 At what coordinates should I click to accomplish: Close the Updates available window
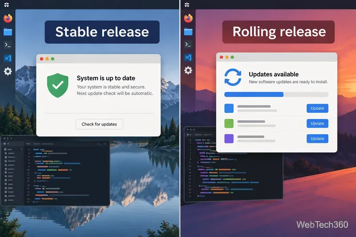coord(221,57)
